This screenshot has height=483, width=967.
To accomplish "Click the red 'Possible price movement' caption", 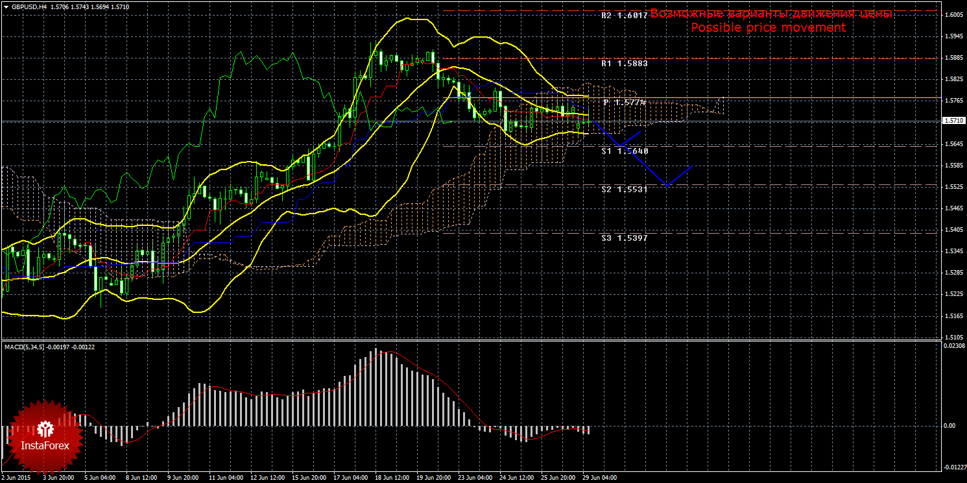I will [768, 28].
